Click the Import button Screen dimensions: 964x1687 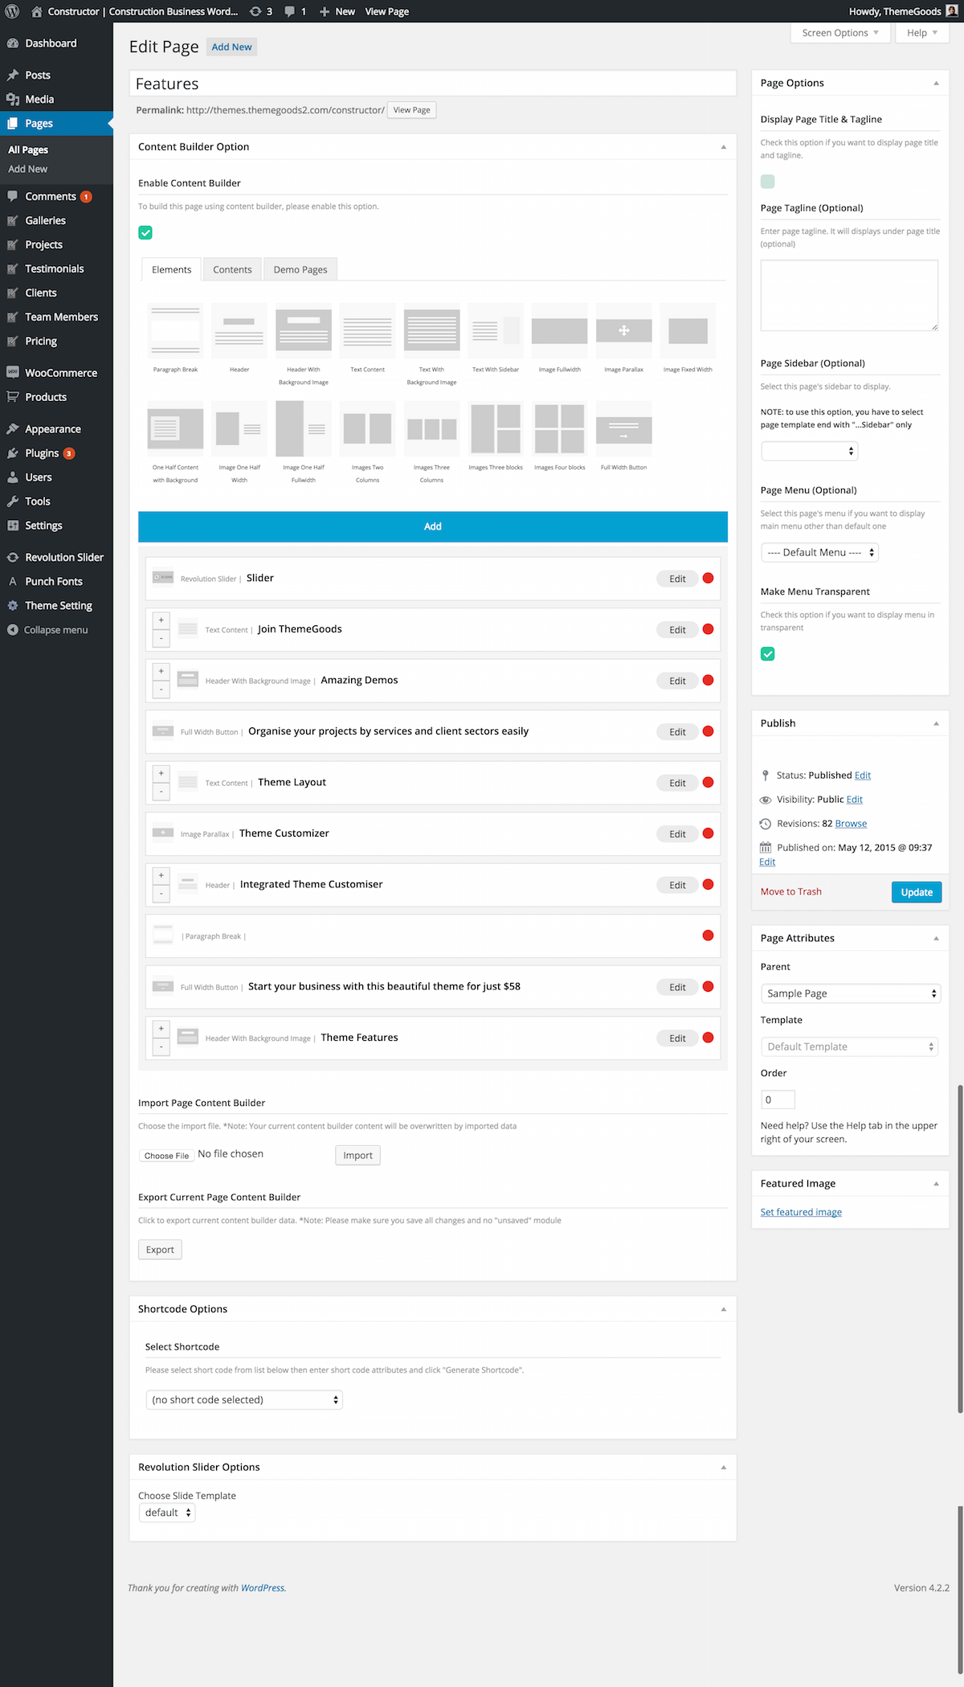(x=358, y=1156)
